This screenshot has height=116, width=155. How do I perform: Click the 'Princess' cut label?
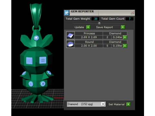click(x=89, y=34)
